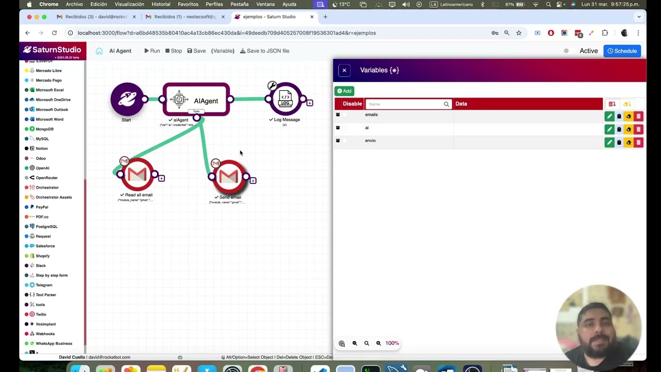Screen dimensions: 661x372
Task: Switch to the Recibidos (3) Gmail tab
Action: tap(97, 17)
